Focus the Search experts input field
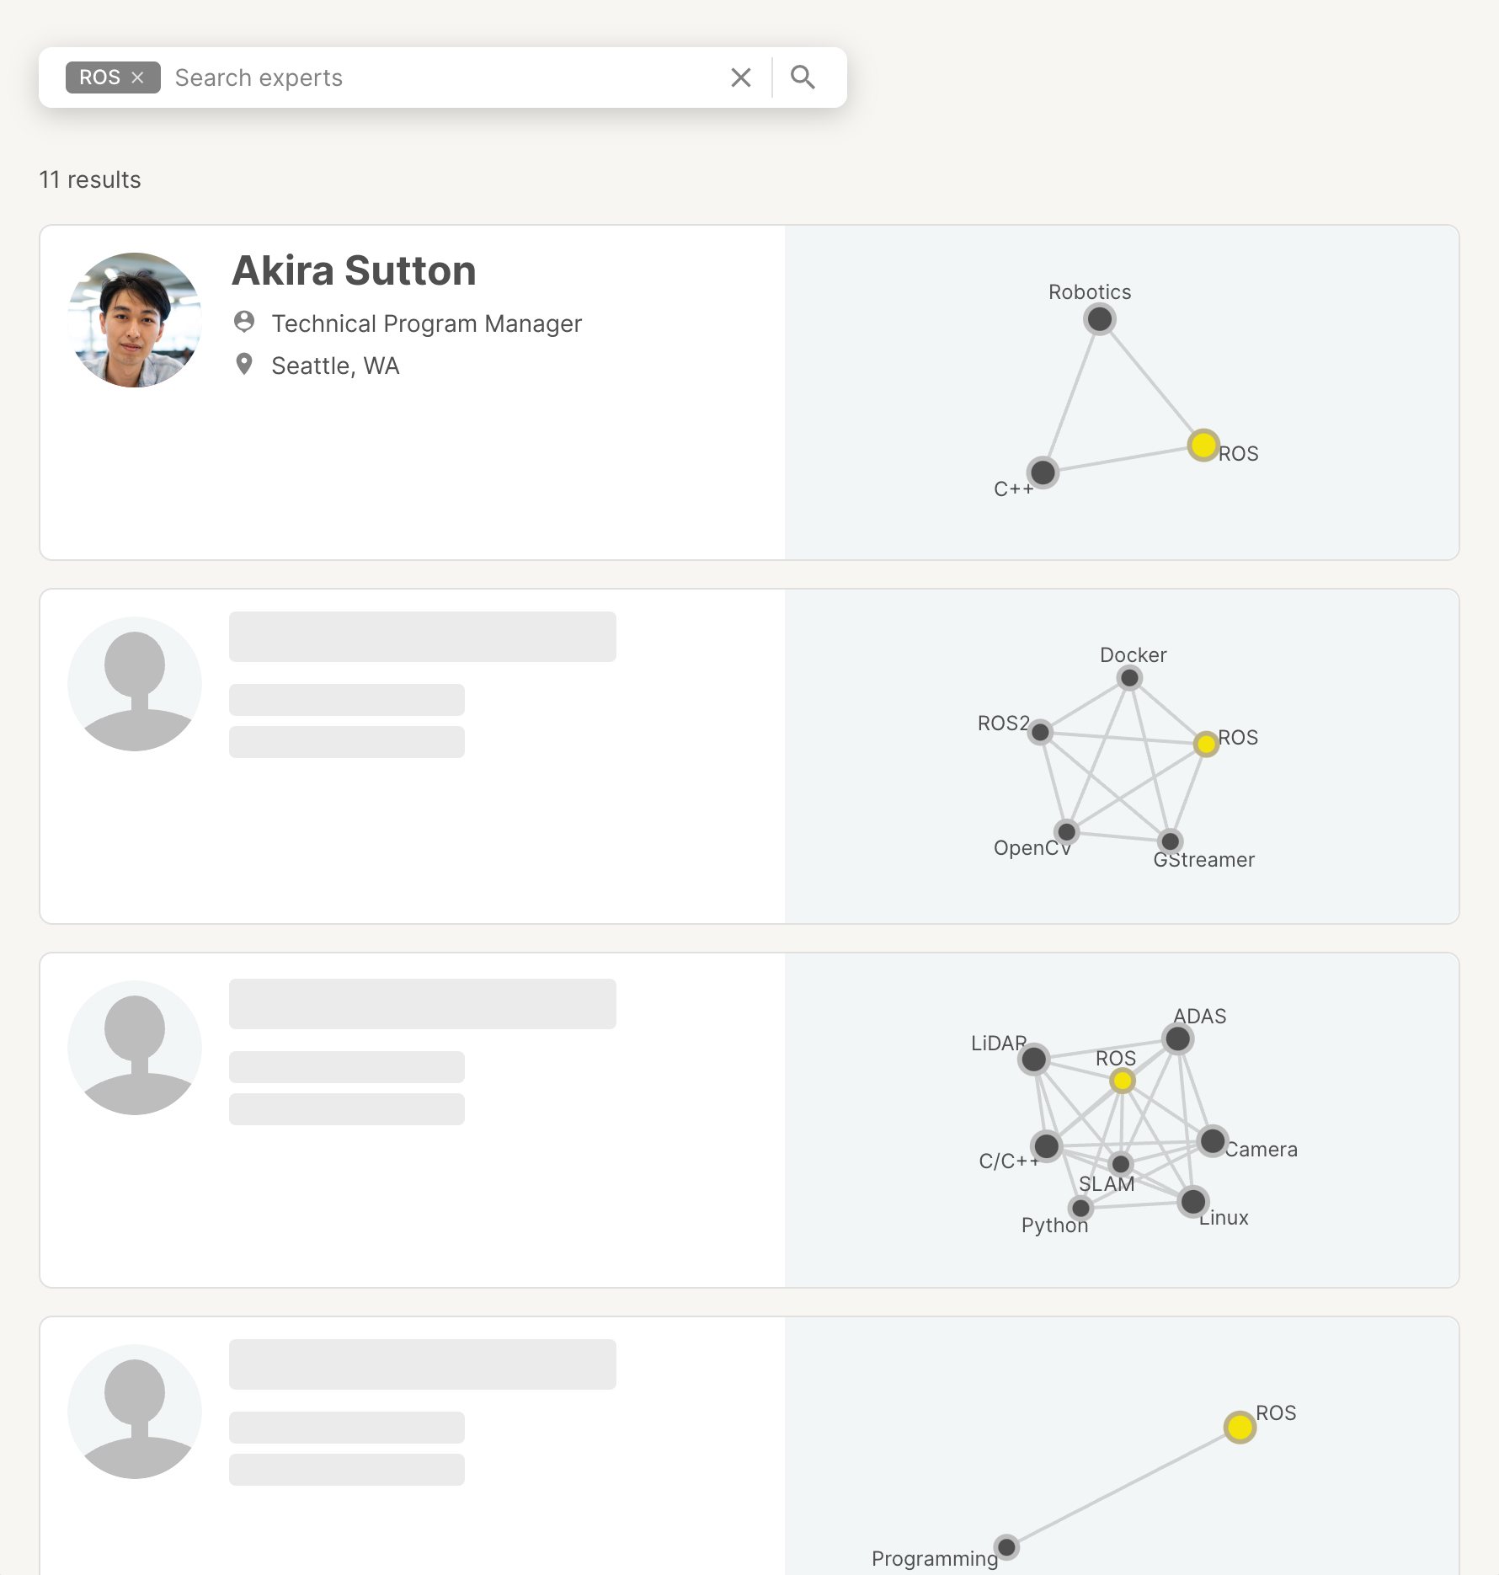 pos(446,77)
